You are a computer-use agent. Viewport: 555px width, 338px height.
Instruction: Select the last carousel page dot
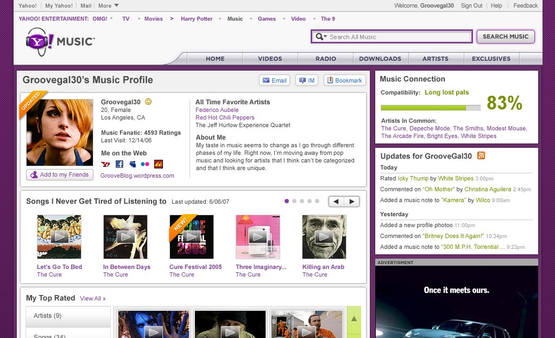click(x=317, y=201)
